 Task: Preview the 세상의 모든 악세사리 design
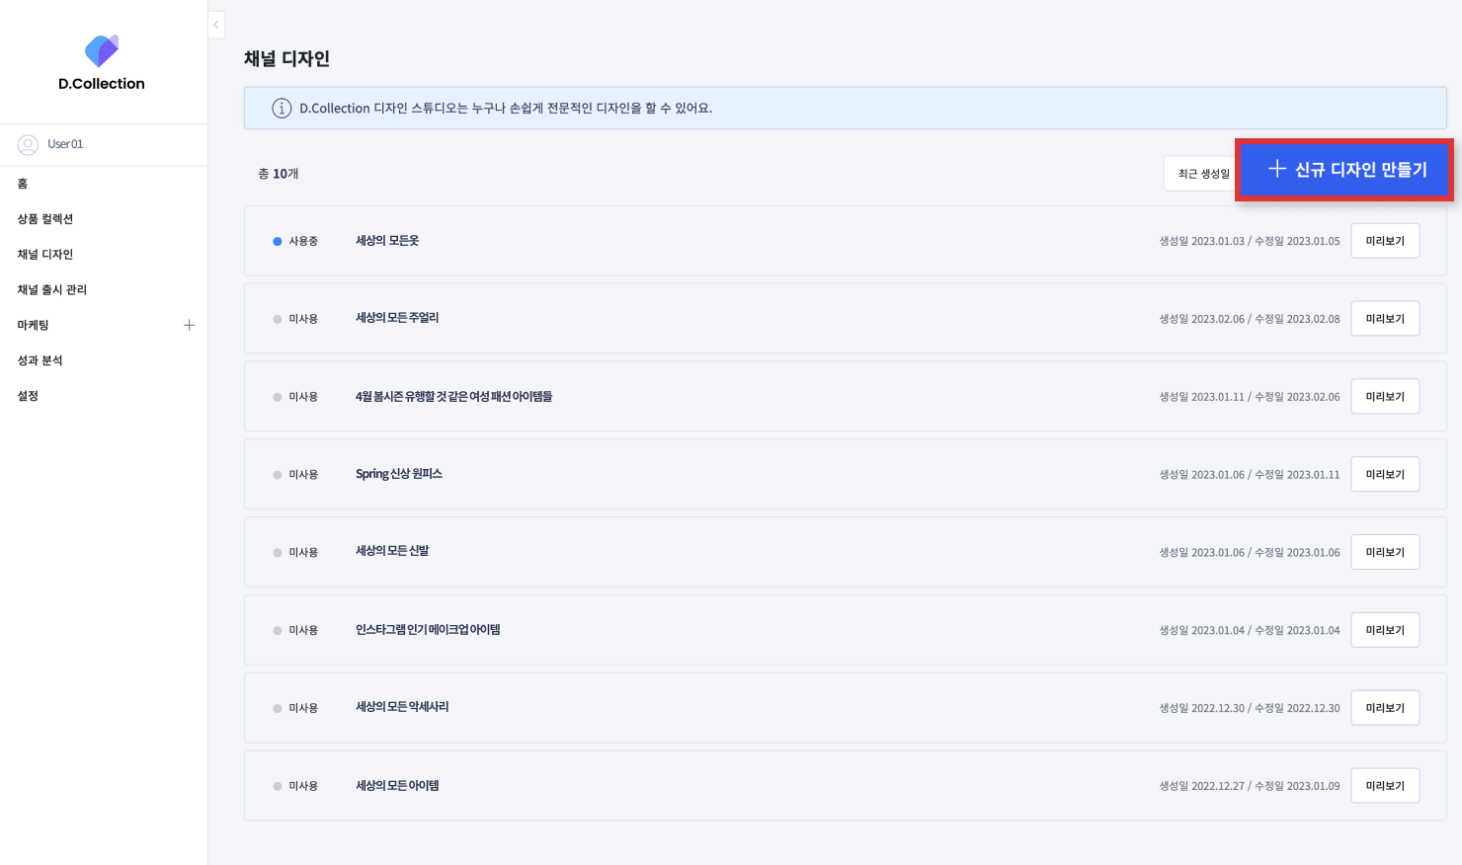tap(1385, 708)
